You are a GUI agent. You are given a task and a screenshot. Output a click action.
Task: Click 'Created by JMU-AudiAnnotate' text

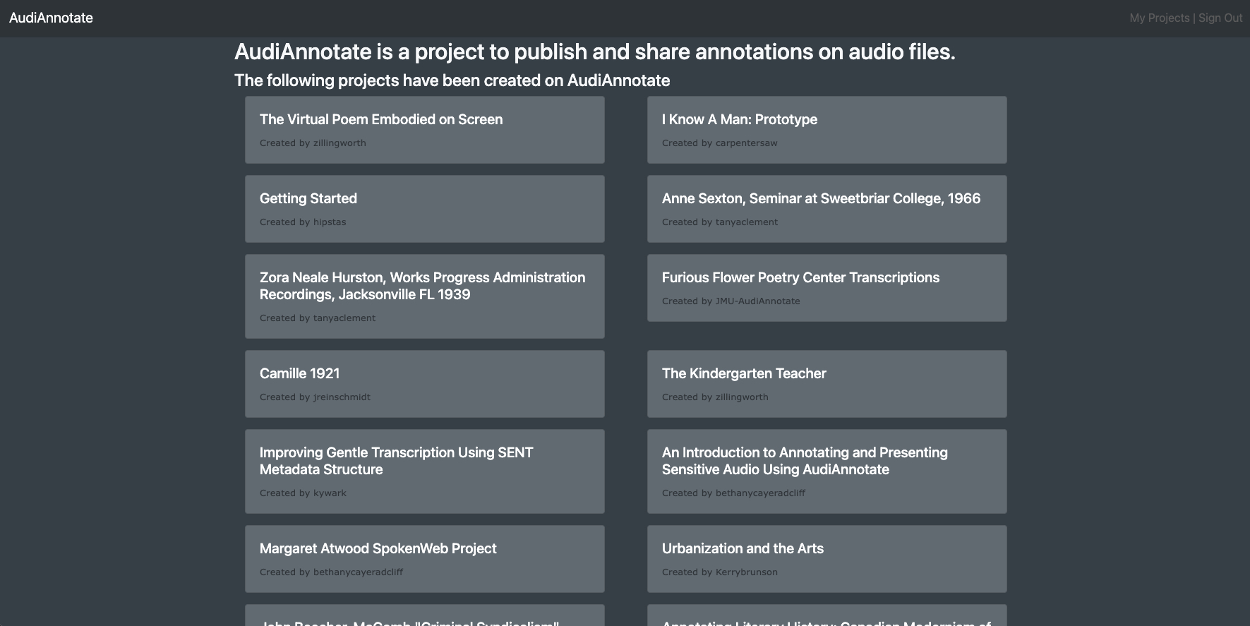[x=731, y=301]
